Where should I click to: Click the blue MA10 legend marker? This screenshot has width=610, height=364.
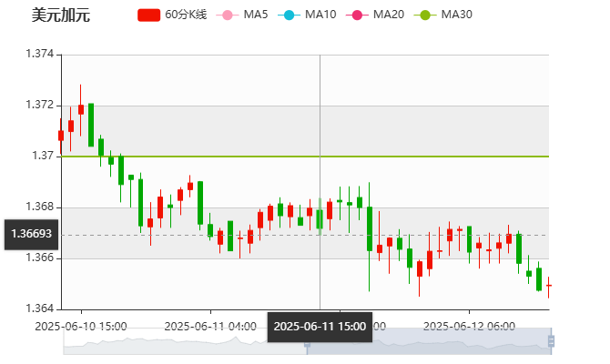(x=289, y=15)
